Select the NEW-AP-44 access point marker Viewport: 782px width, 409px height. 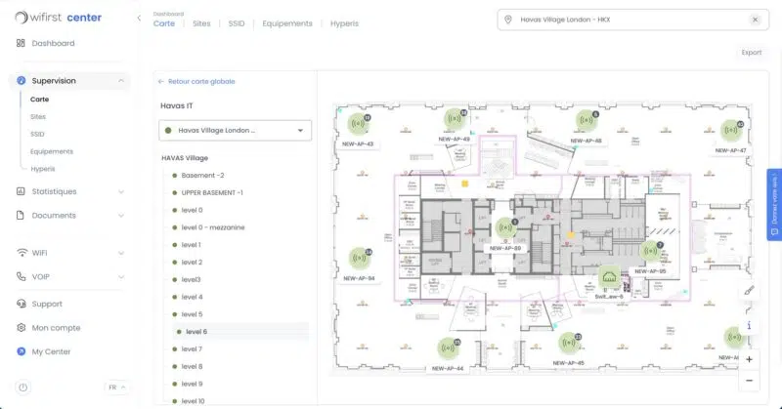[448, 348]
